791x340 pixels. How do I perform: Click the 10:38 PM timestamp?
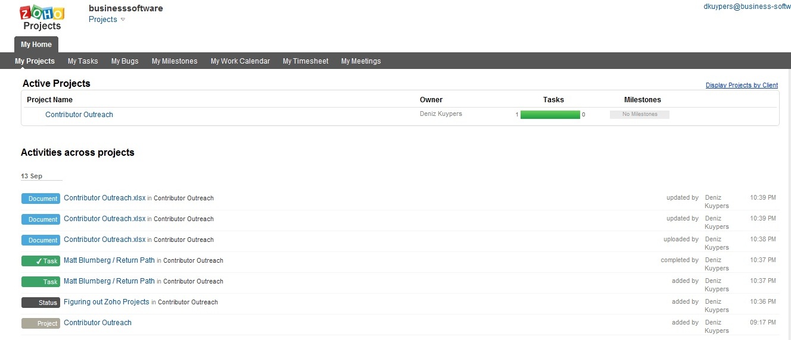(763, 239)
